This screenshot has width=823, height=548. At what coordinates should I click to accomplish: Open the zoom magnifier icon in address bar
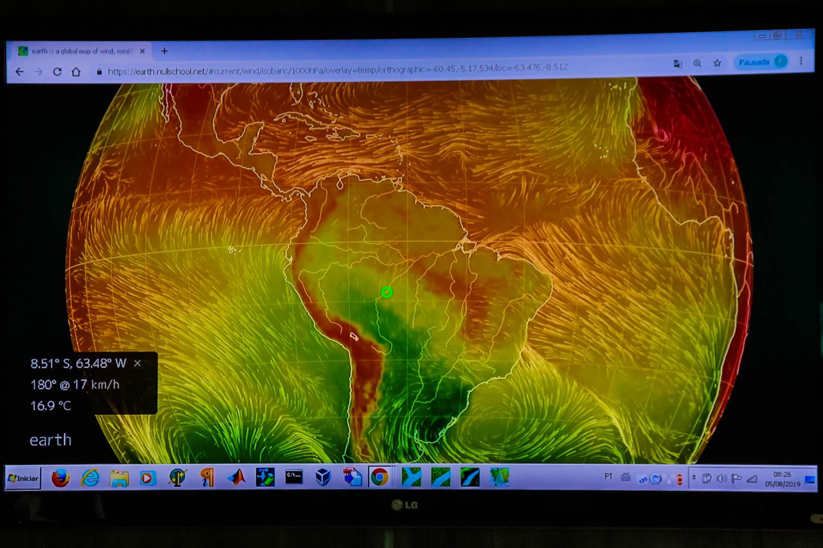click(x=698, y=63)
